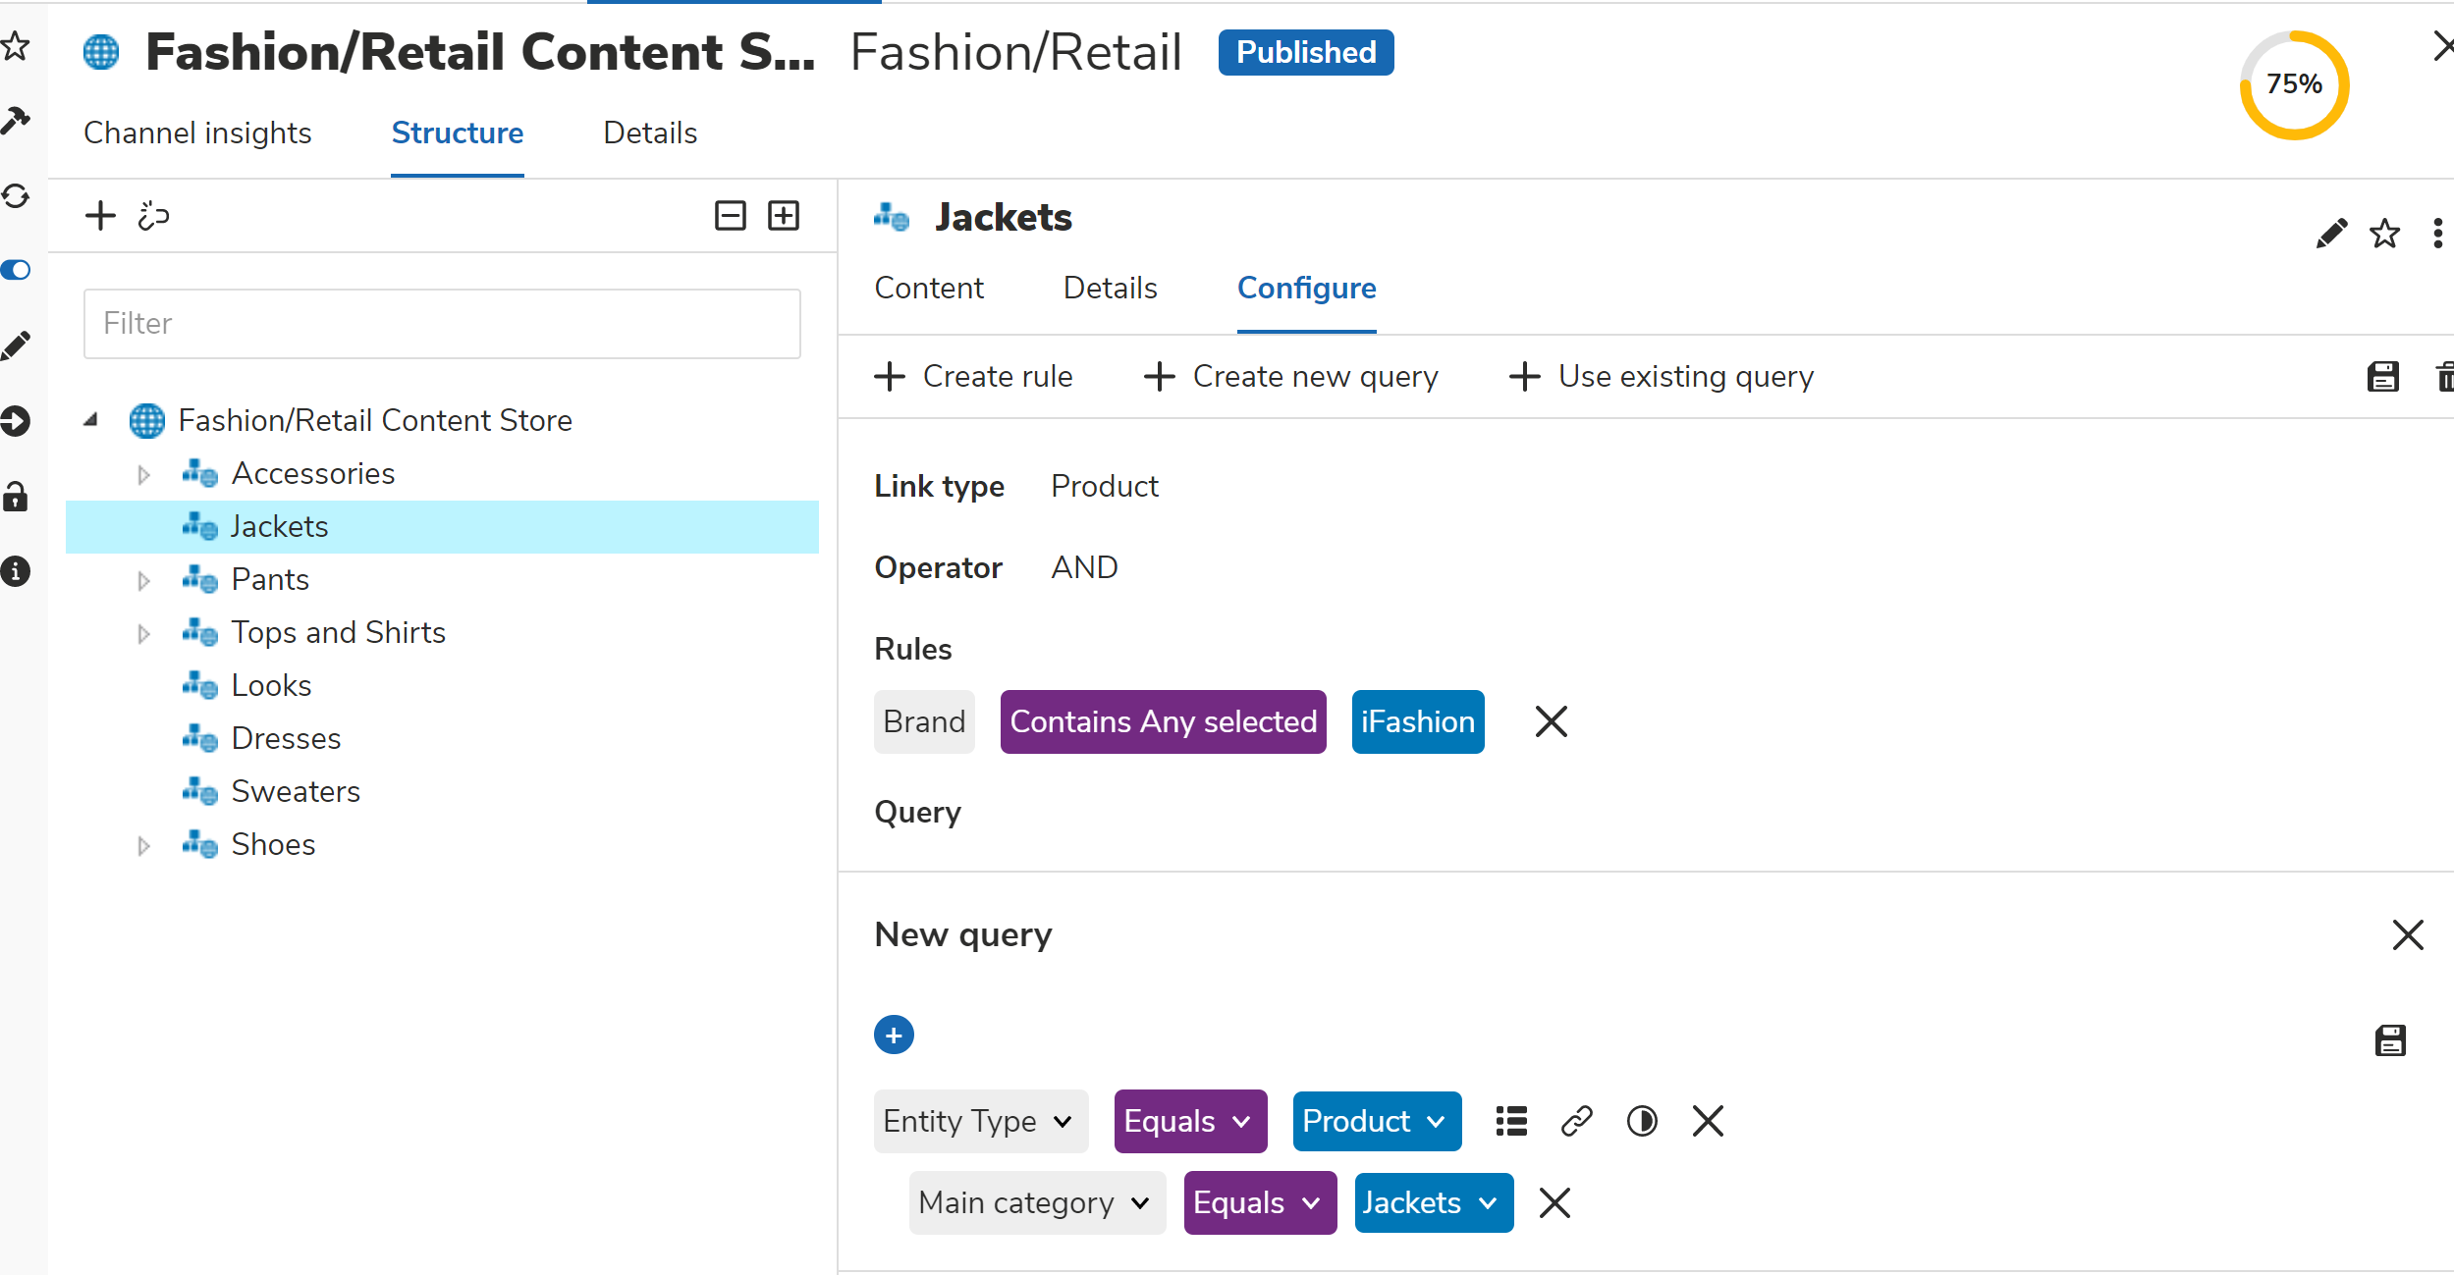Focus the tree Filter input
The image size is (2454, 1275).
442,323
